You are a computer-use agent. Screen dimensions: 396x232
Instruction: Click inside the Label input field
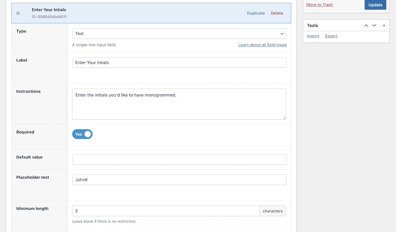[x=179, y=62]
